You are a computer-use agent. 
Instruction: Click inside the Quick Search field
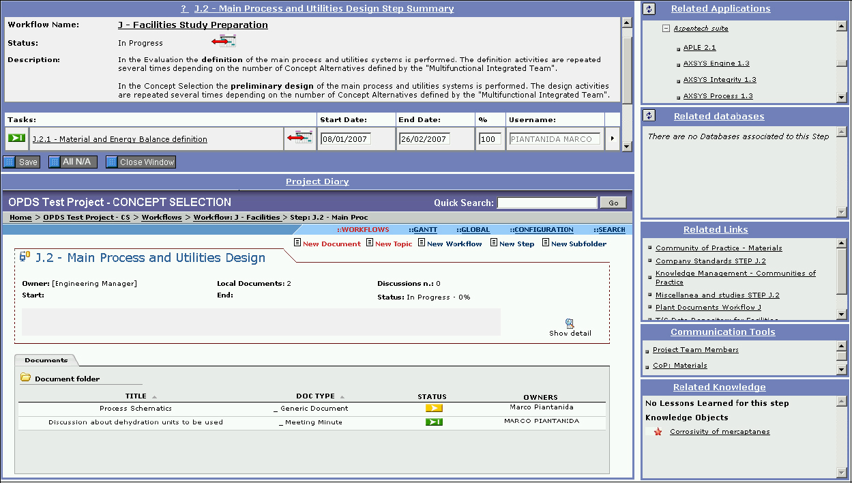[x=546, y=202]
